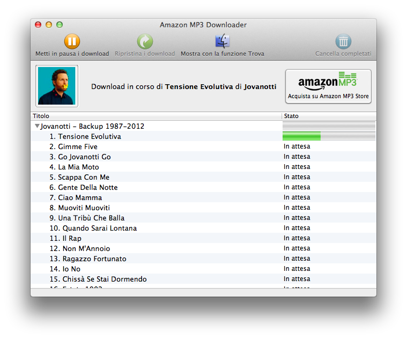Viewport: 407px width, 339px height.
Task: Open the Amazon MP3 Store button
Action: tap(328, 86)
